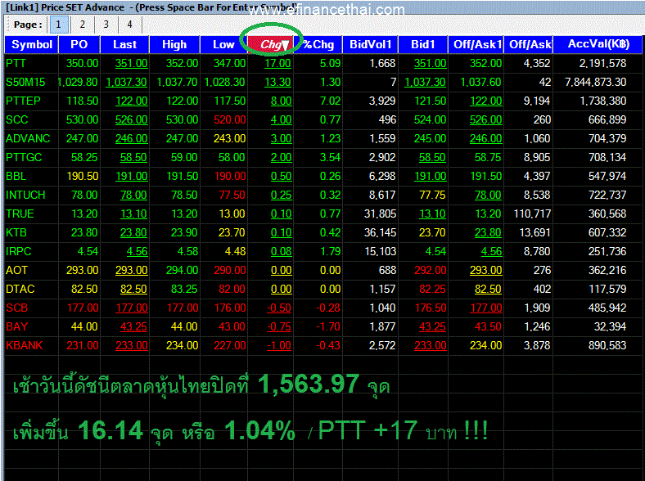Image resolution: width=645 pixels, height=481 pixels.
Task: Select the SCB symbol
Action: [x=17, y=308]
